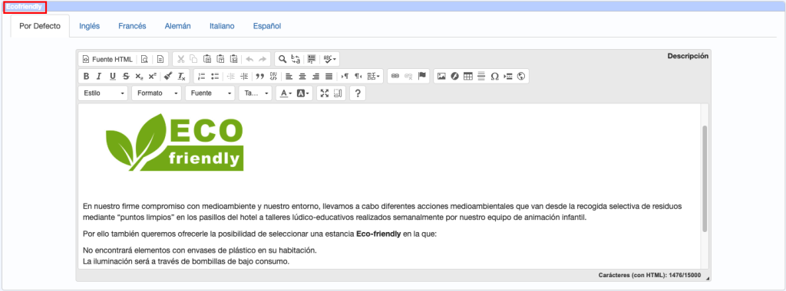Image resolution: width=786 pixels, height=291 pixels.
Task: Insert special character with Omega icon
Action: (495, 76)
